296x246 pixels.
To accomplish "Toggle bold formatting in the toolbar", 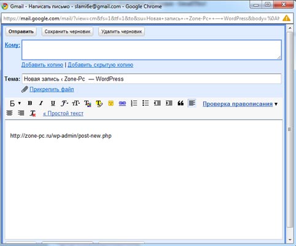I will coord(30,103).
